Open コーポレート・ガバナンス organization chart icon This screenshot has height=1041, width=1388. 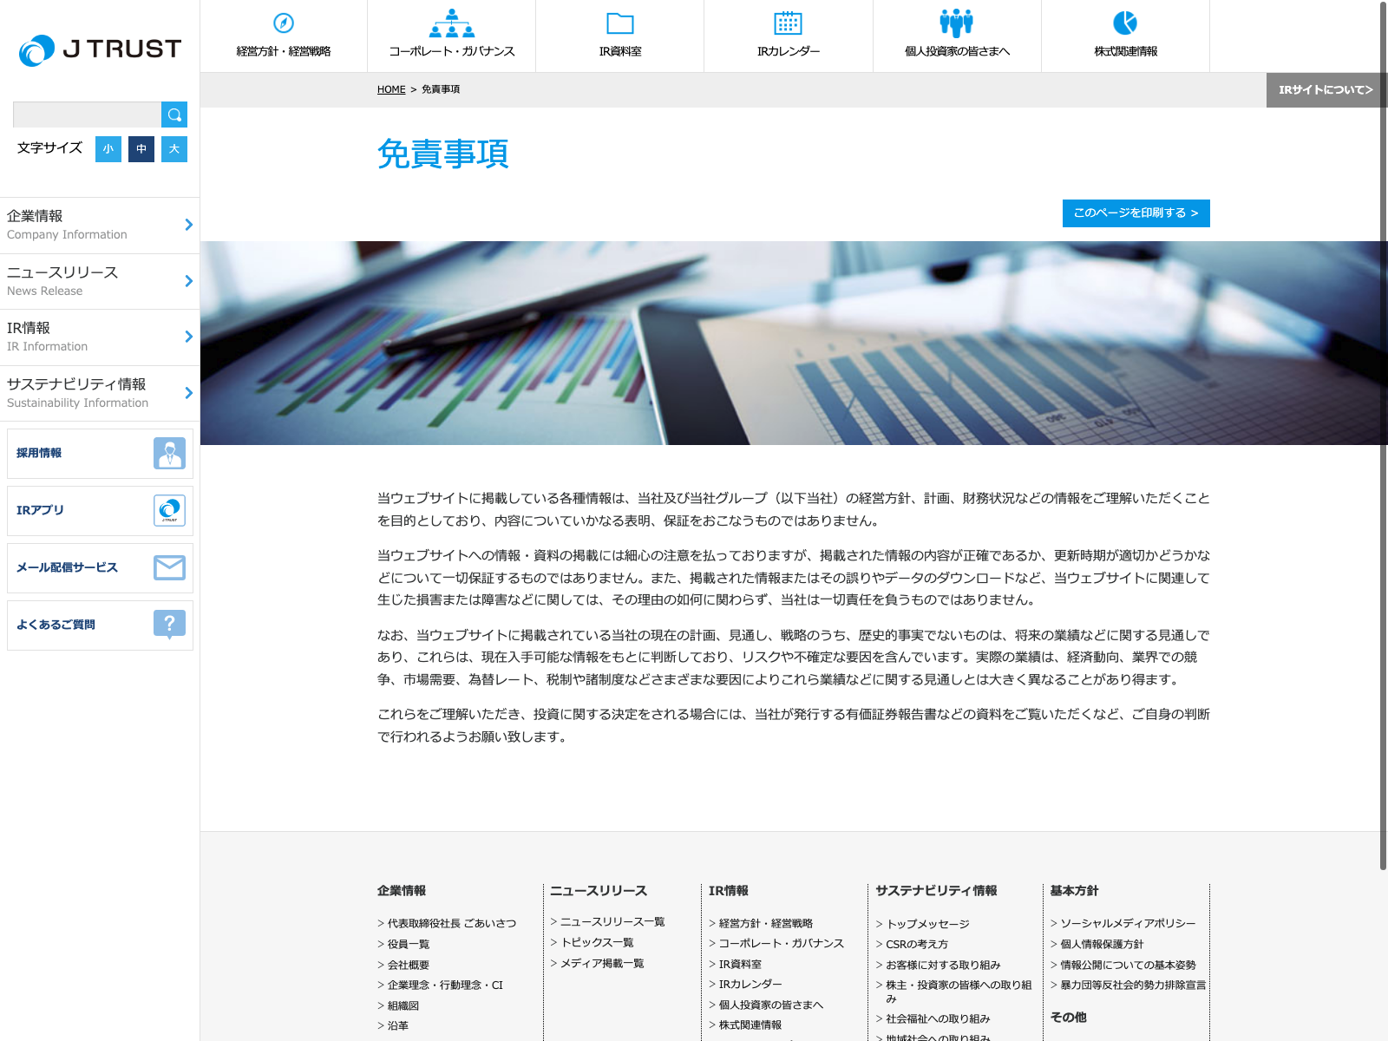[451, 23]
